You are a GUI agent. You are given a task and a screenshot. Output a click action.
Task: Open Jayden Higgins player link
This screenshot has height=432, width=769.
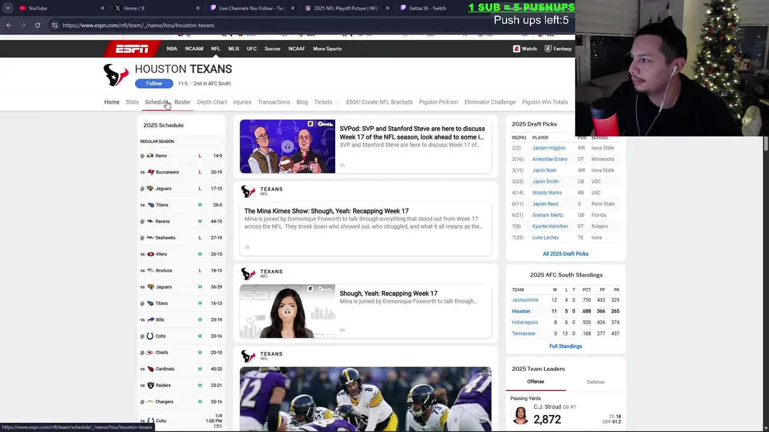(549, 148)
